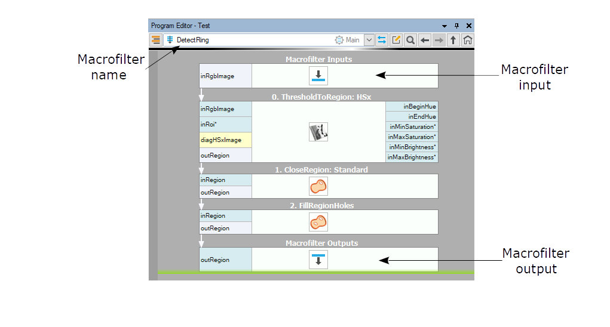The height and width of the screenshot is (327, 610).
Task: Select the inRoi* port of ThresholdToRegion
Action: [225, 124]
